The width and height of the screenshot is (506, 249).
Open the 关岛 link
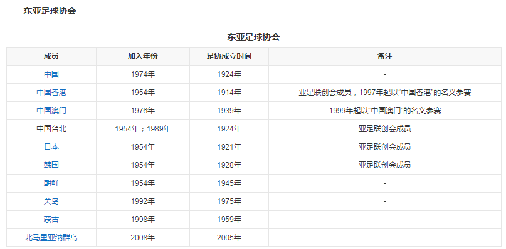click(51, 201)
